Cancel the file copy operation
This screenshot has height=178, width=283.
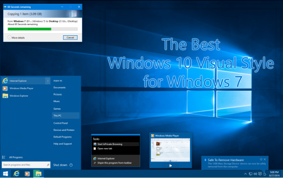[70, 37]
